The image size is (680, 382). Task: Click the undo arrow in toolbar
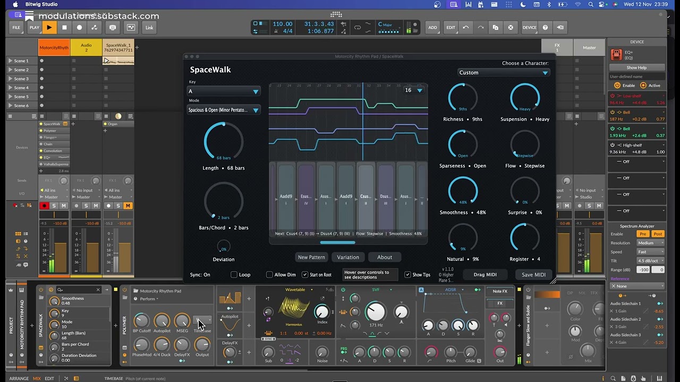coord(466,28)
